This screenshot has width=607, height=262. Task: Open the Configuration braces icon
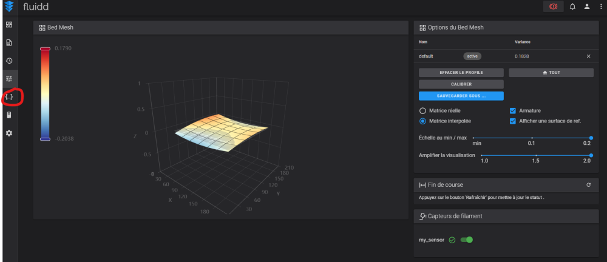coord(9,97)
